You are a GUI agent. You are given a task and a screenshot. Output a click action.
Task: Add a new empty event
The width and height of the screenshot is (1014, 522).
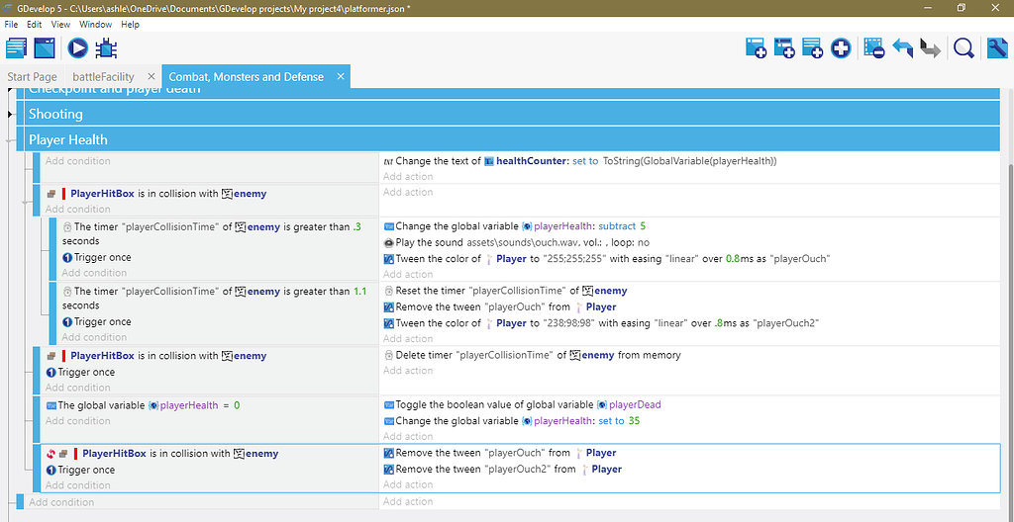click(x=756, y=48)
